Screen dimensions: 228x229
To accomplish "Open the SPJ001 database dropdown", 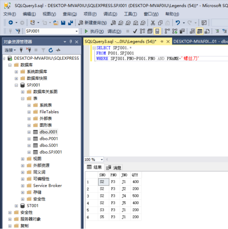I will 76,31.
